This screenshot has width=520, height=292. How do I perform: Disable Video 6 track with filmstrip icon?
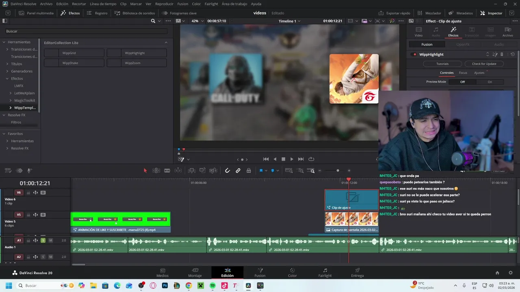pyautogui.click(x=43, y=193)
